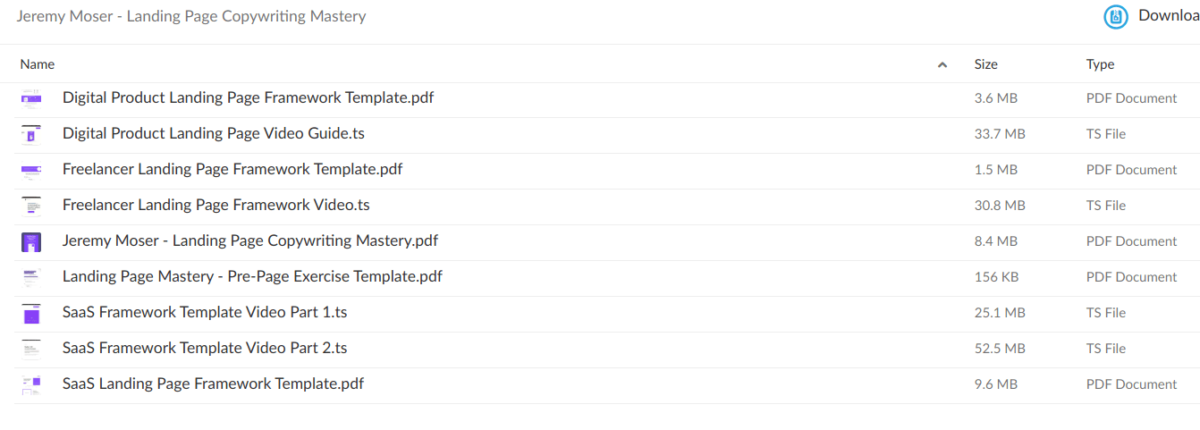Click purple icon of Copywriting Mastery PDF
Screen dimensions: 1200x430
31,241
